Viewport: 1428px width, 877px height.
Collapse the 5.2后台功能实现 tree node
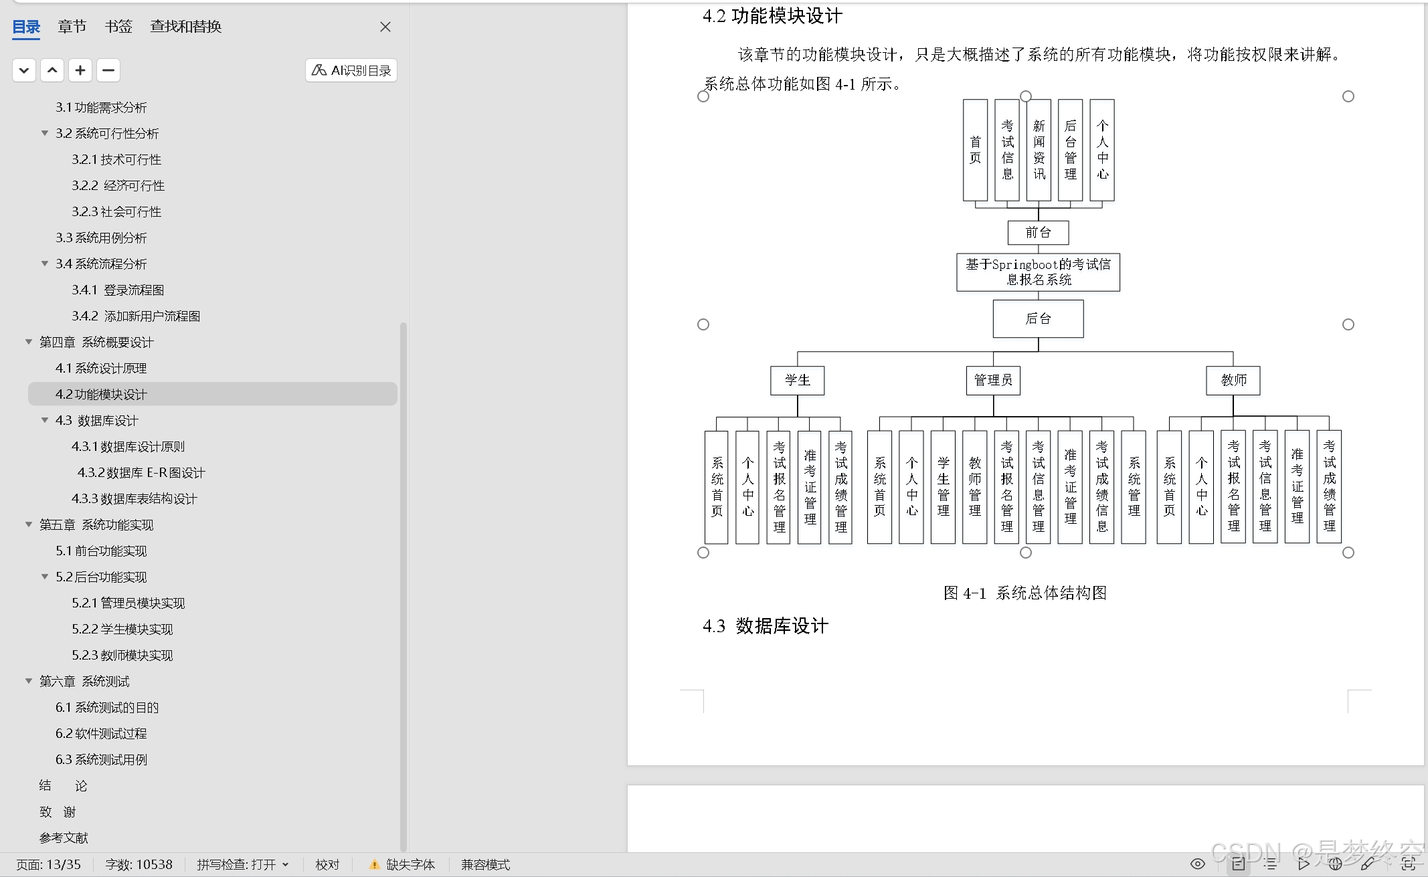(x=45, y=577)
